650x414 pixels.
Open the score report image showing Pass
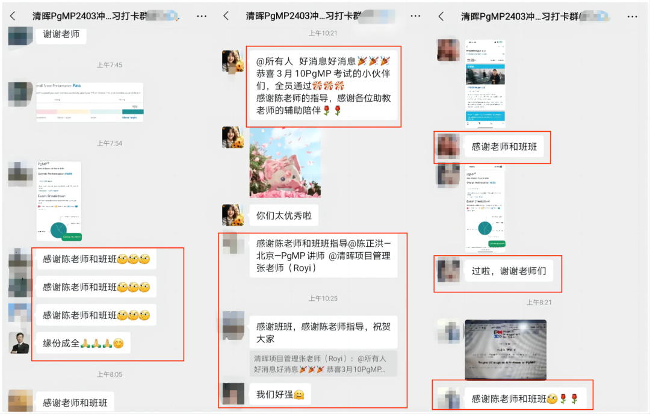coord(89,102)
